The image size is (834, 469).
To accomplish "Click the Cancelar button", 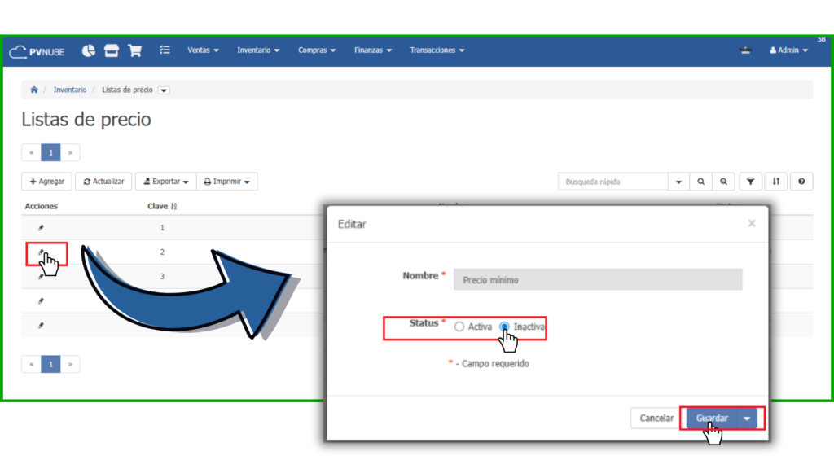I will click(x=656, y=419).
